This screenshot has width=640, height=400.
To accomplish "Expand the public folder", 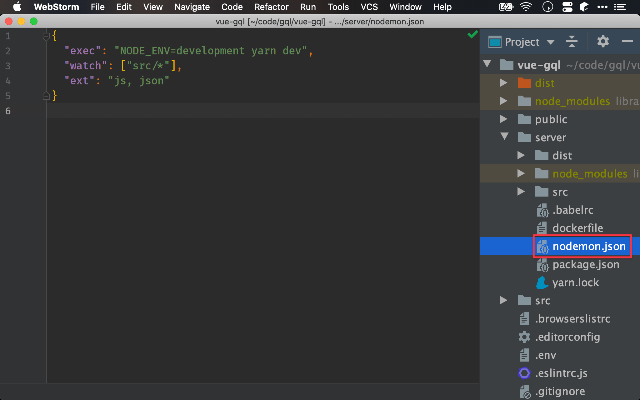I will (x=503, y=119).
